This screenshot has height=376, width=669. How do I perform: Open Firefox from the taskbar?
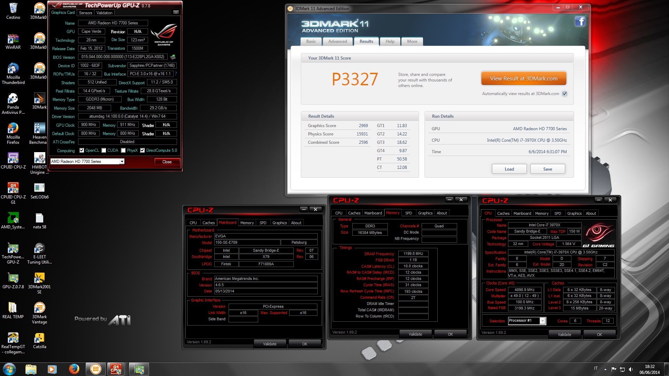(x=74, y=369)
